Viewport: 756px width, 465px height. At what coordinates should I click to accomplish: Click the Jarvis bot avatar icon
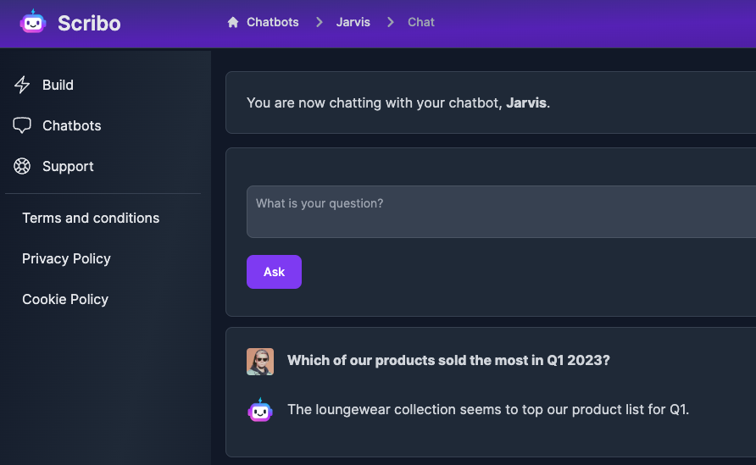tap(260, 410)
